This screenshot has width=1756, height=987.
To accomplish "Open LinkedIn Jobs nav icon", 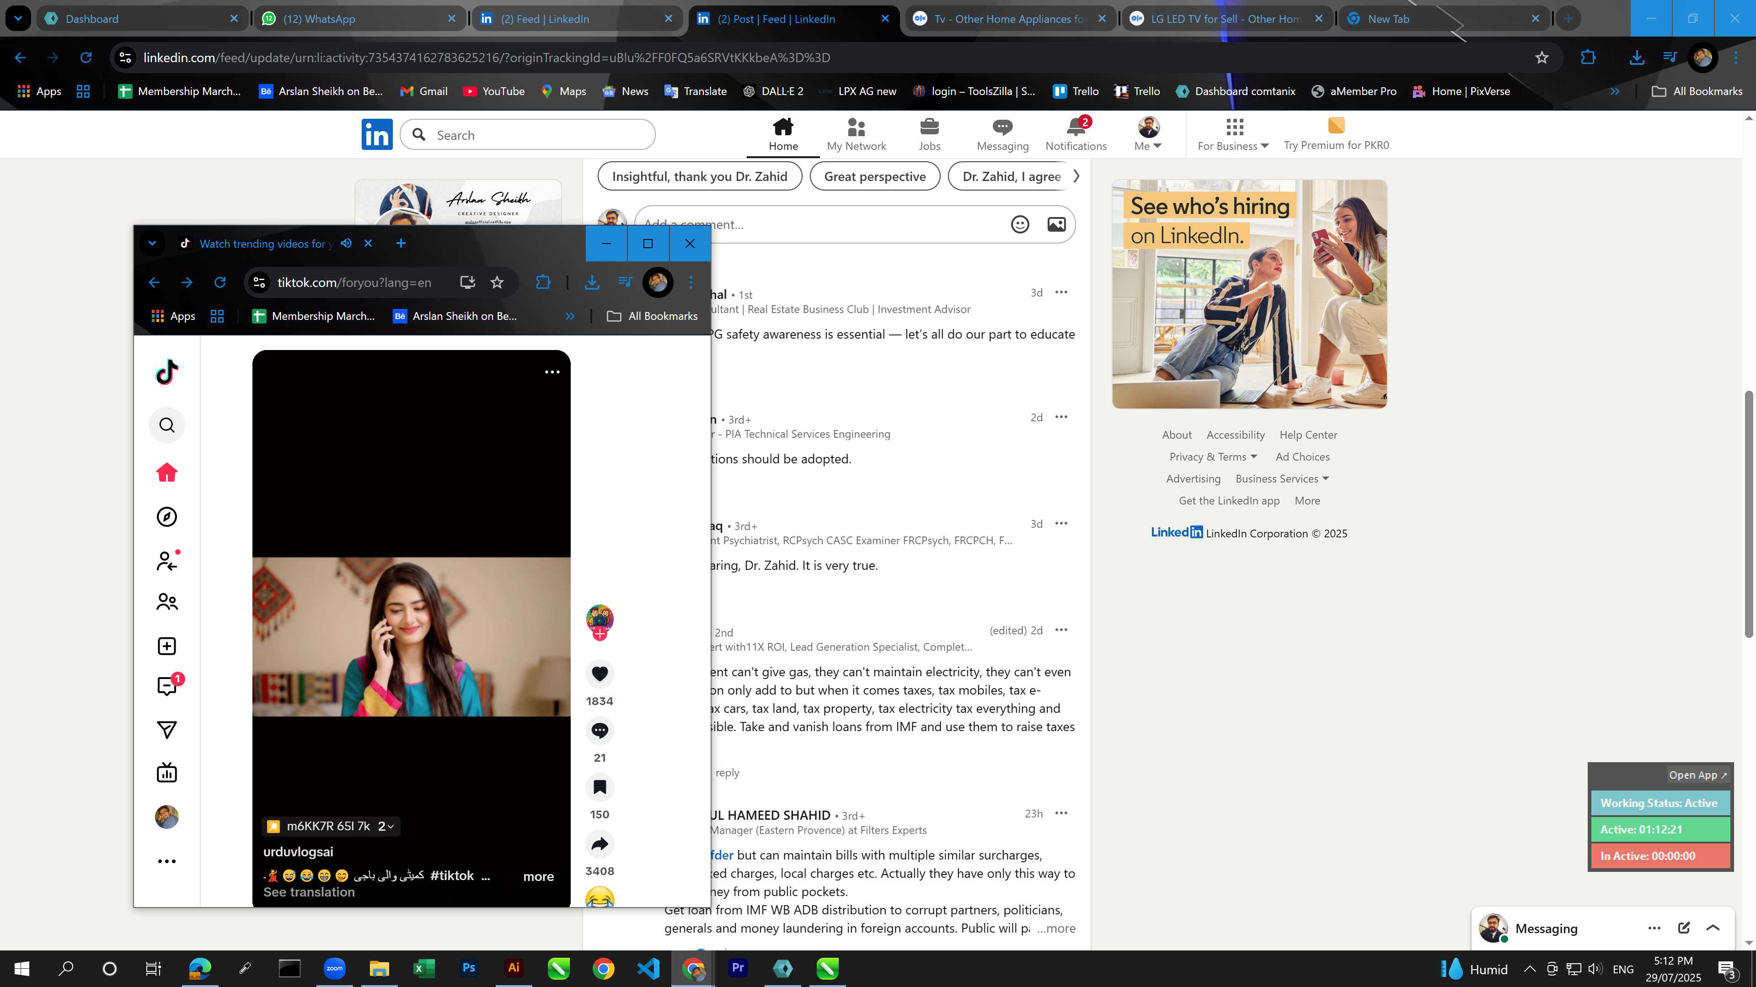I will click(929, 134).
